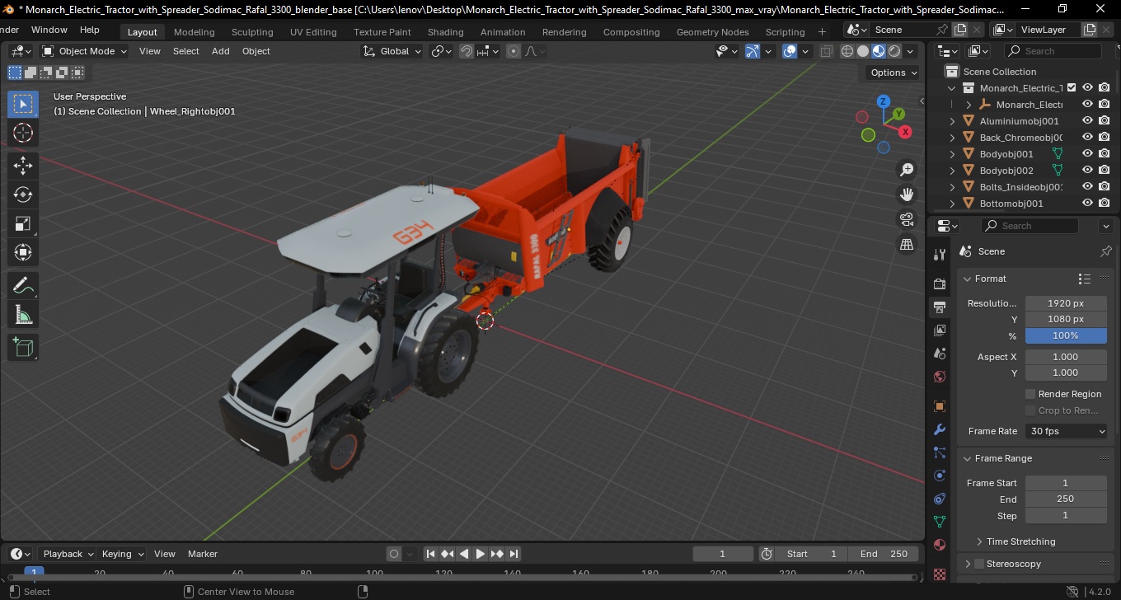Open the Shading workspace tab
1121x600 pixels.
445,32
